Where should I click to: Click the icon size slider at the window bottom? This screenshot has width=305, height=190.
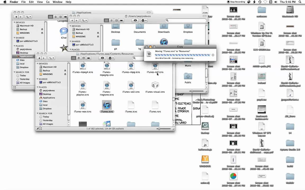(x=159, y=129)
